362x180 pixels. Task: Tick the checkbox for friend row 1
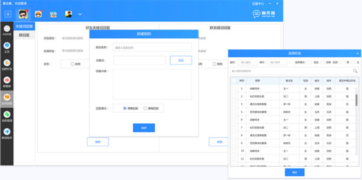234,88
